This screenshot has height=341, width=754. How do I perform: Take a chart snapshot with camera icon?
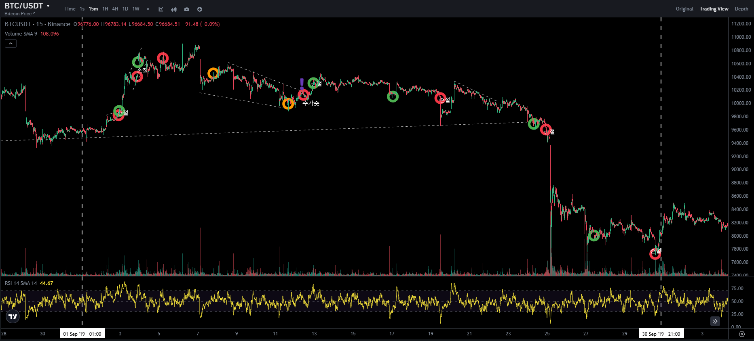tap(187, 9)
